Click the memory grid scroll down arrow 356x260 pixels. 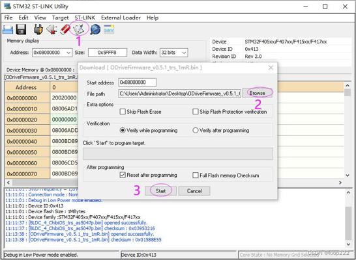[348, 175]
